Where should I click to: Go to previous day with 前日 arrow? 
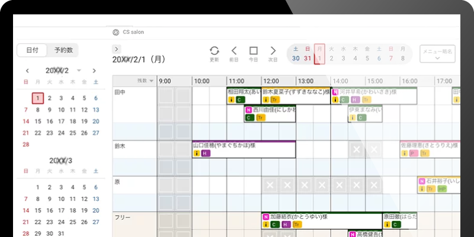[x=234, y=51]
